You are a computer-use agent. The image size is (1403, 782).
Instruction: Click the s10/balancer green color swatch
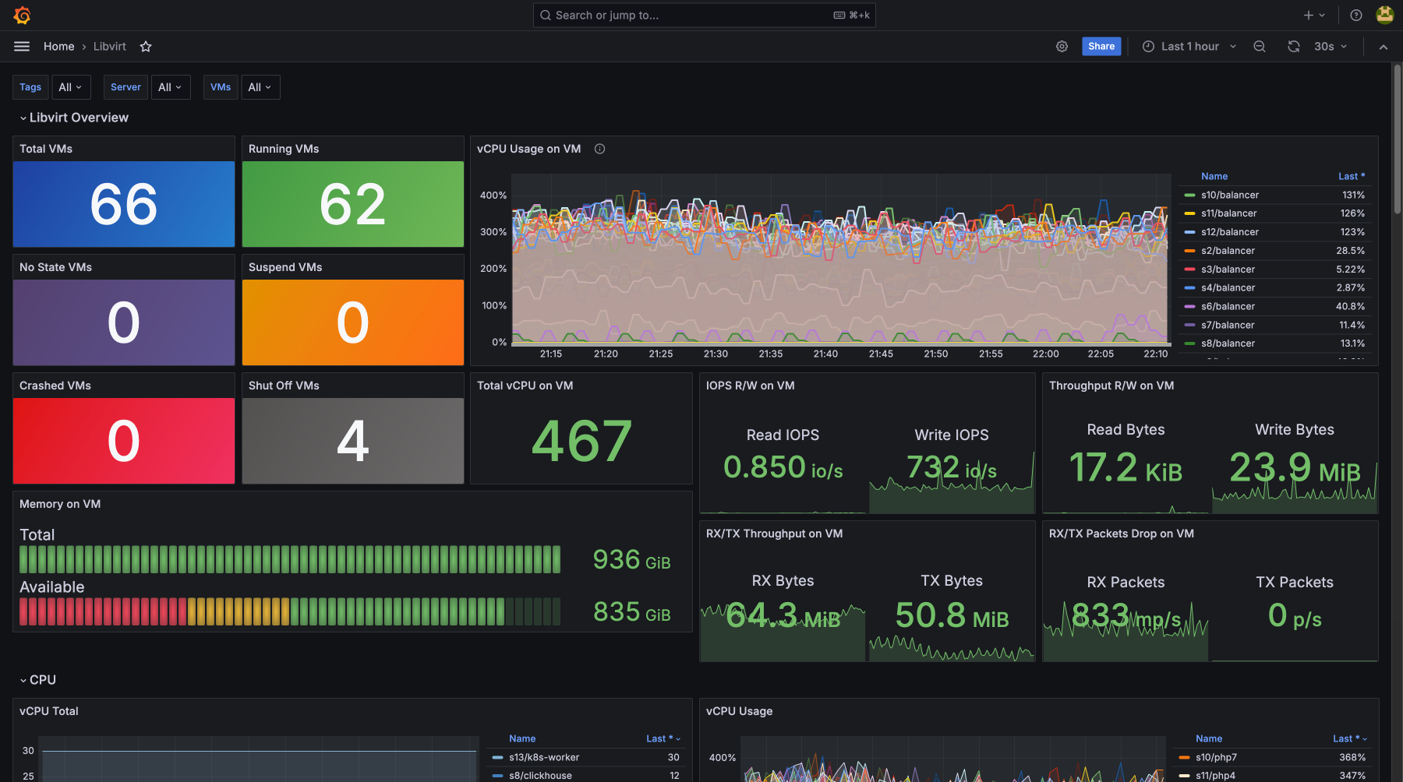tap(1189, 195)
